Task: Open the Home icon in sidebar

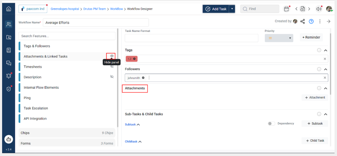Action: tap(9, 9)
